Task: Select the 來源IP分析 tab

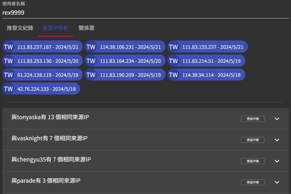Action: [x=55, y=28]
